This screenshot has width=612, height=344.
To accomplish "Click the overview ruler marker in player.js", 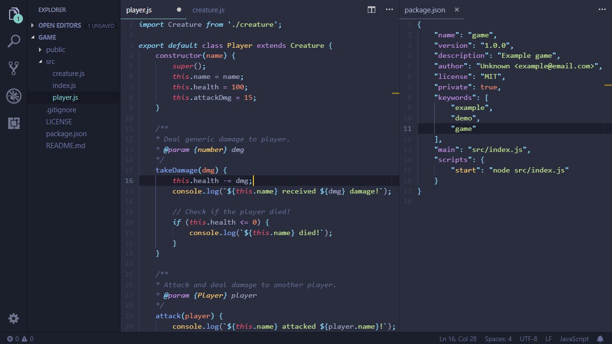I will (395, 93).
